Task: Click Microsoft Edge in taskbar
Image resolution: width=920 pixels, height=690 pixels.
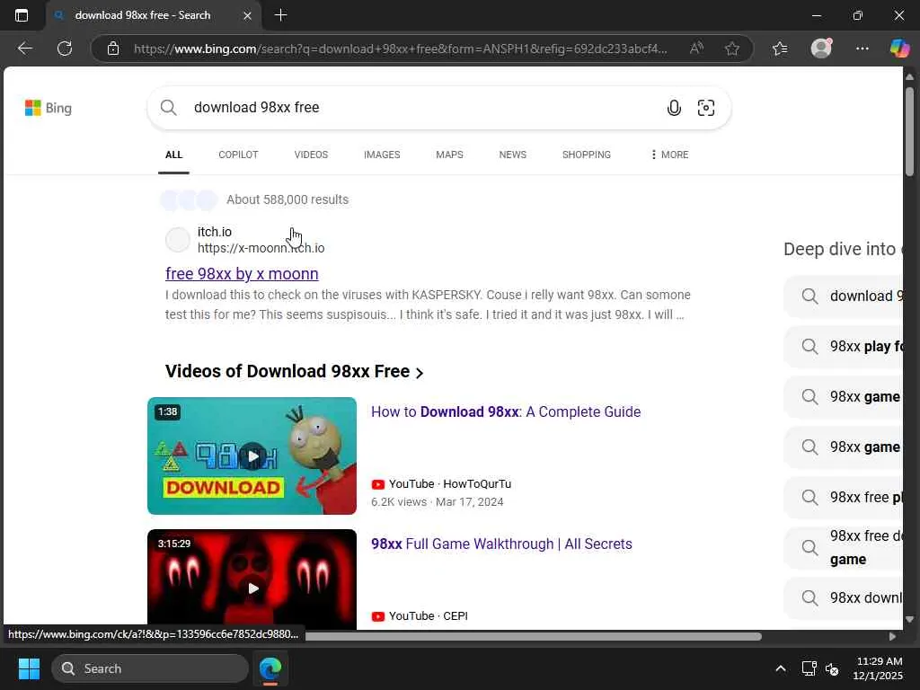Action: (x=270, y=668)
